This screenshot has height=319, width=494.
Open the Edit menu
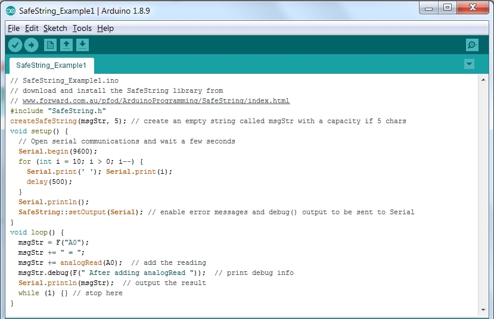click(32, 29)
